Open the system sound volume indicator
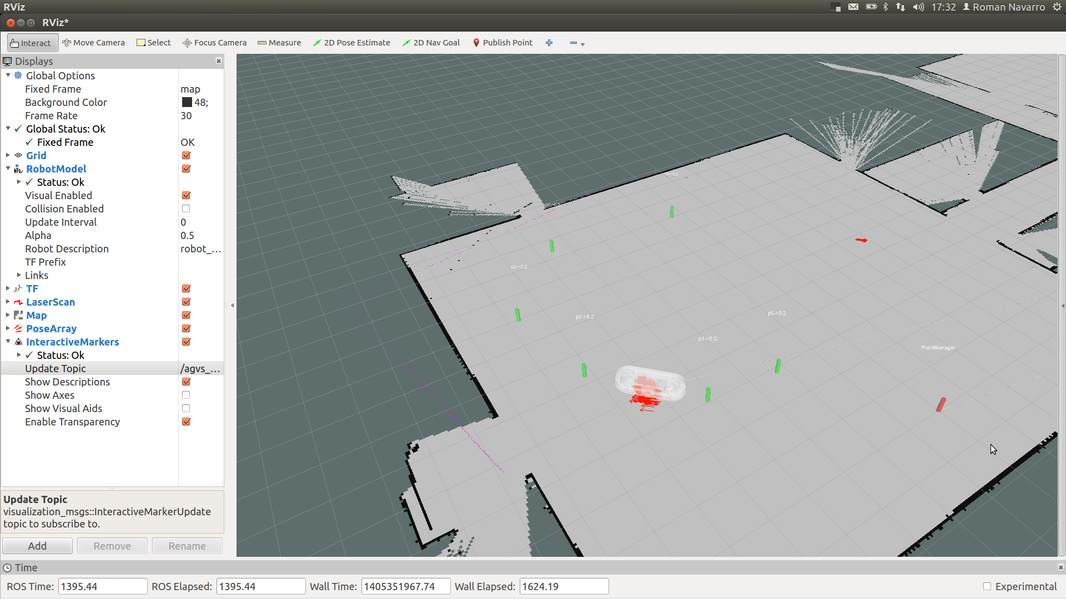Screen dimensions: 1066x599 (x=918, y=7)
